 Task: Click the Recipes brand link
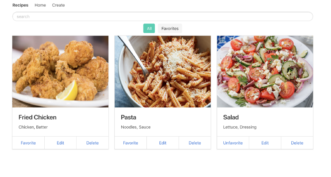pos(20,5)
